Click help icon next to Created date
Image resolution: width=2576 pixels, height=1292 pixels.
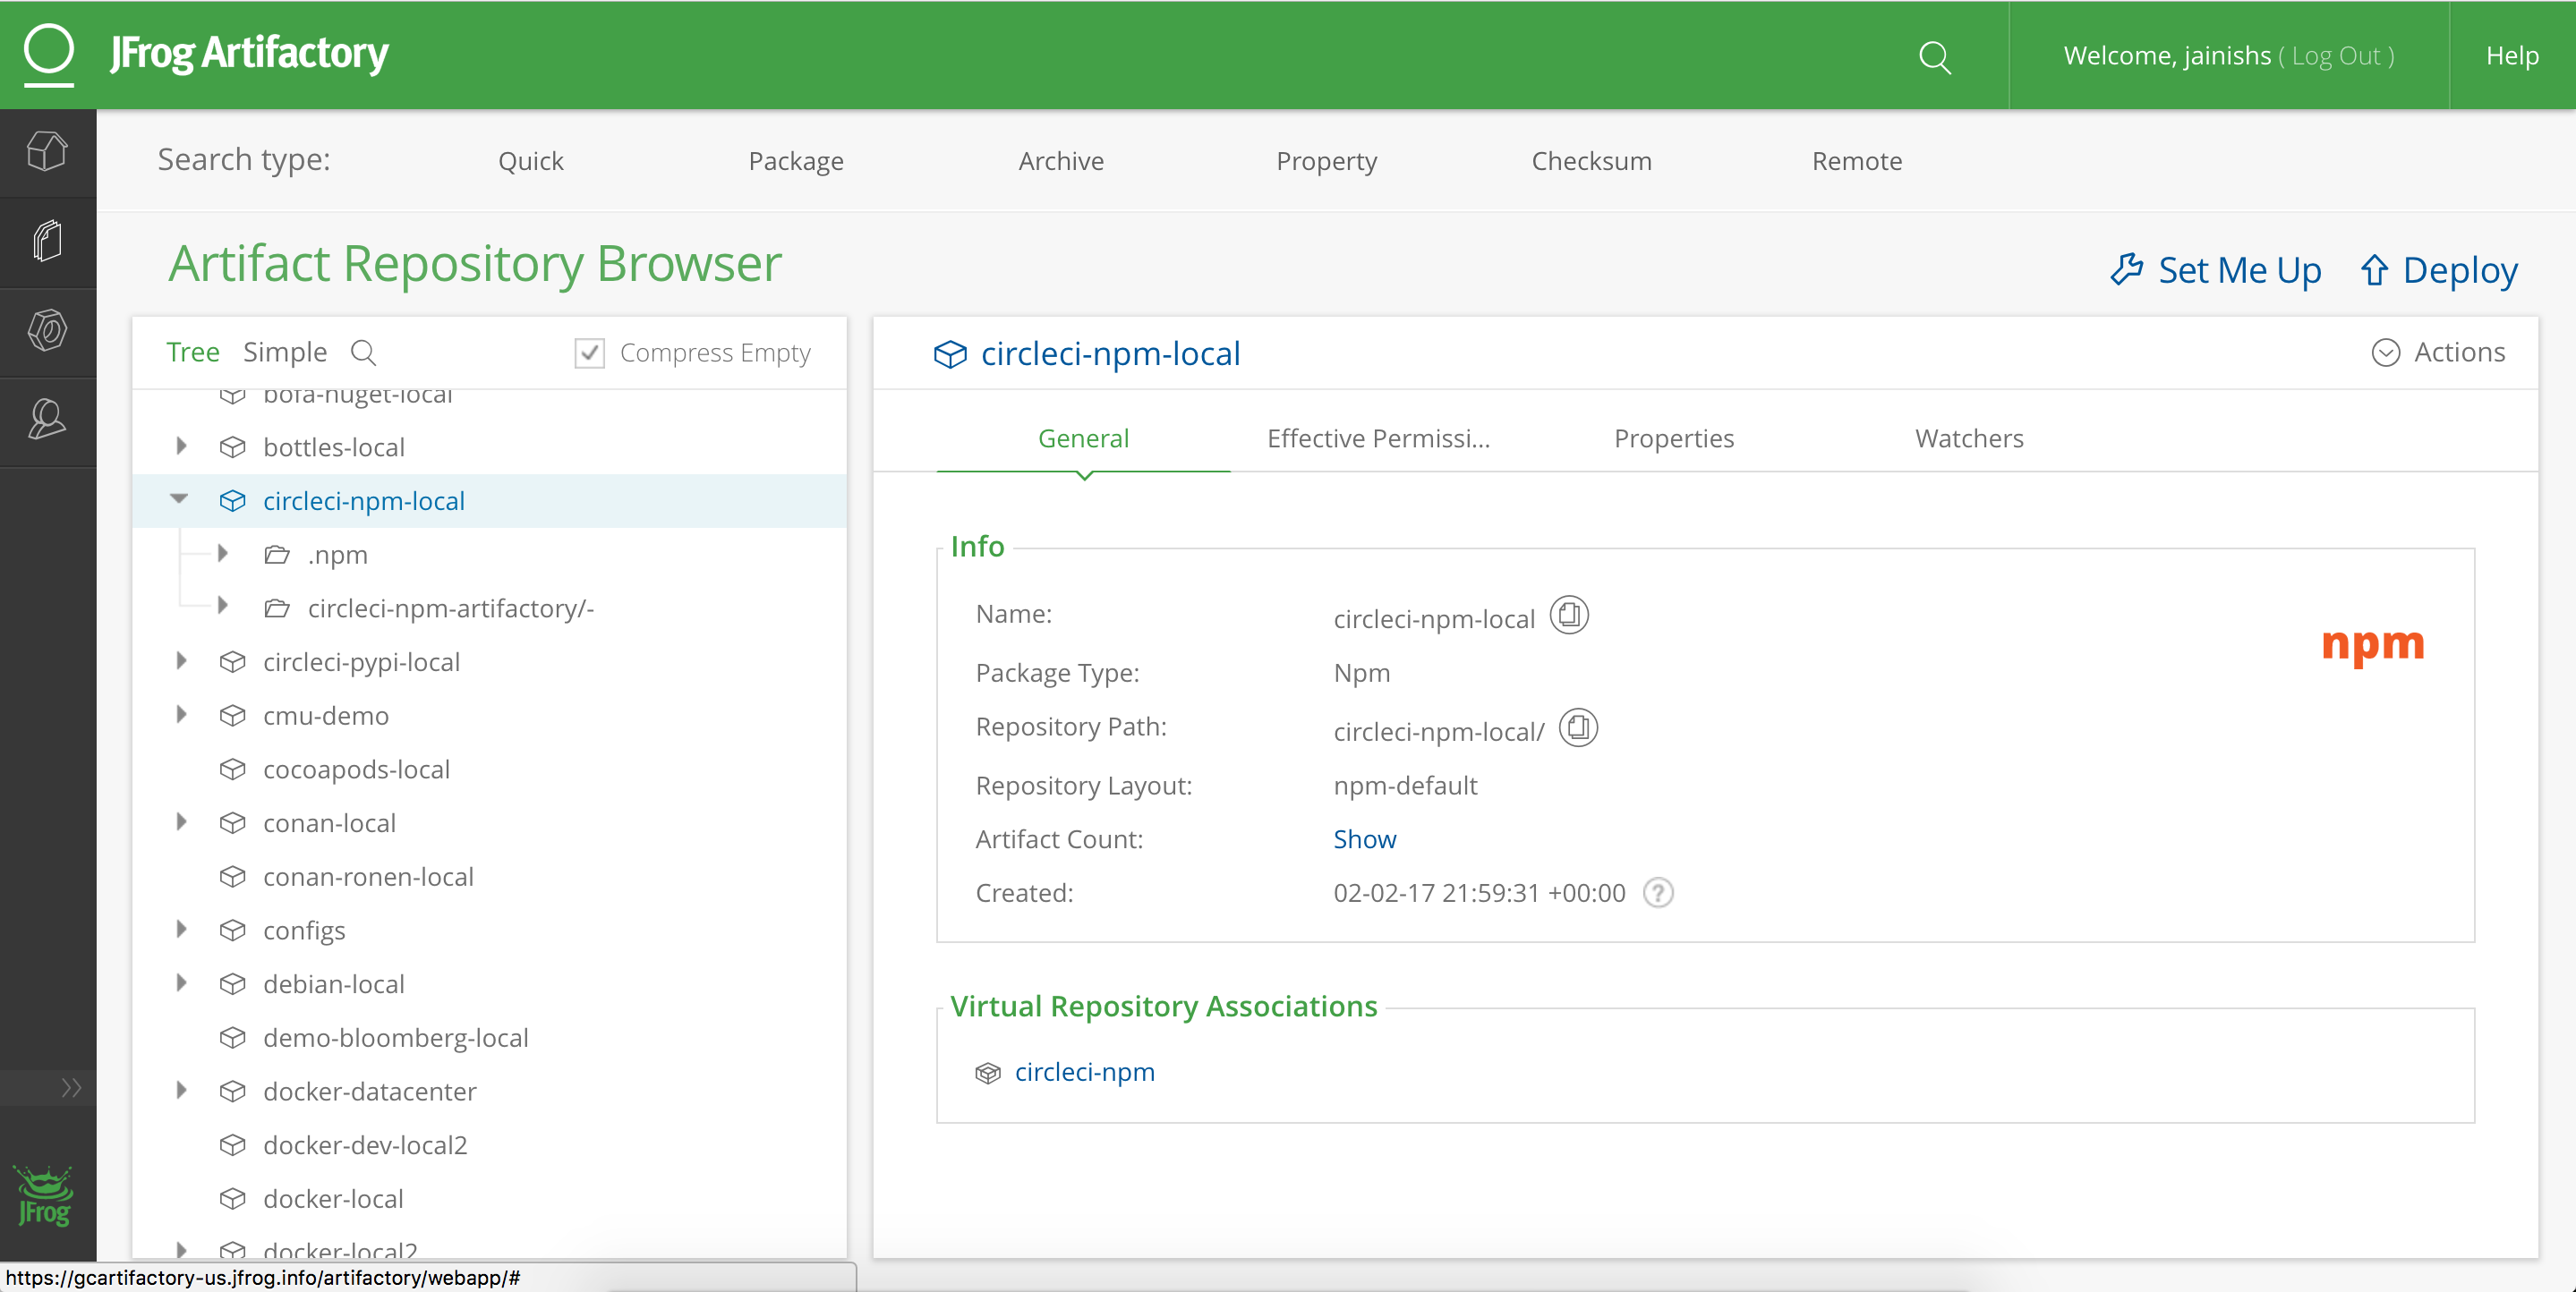tap(1658, 892)
